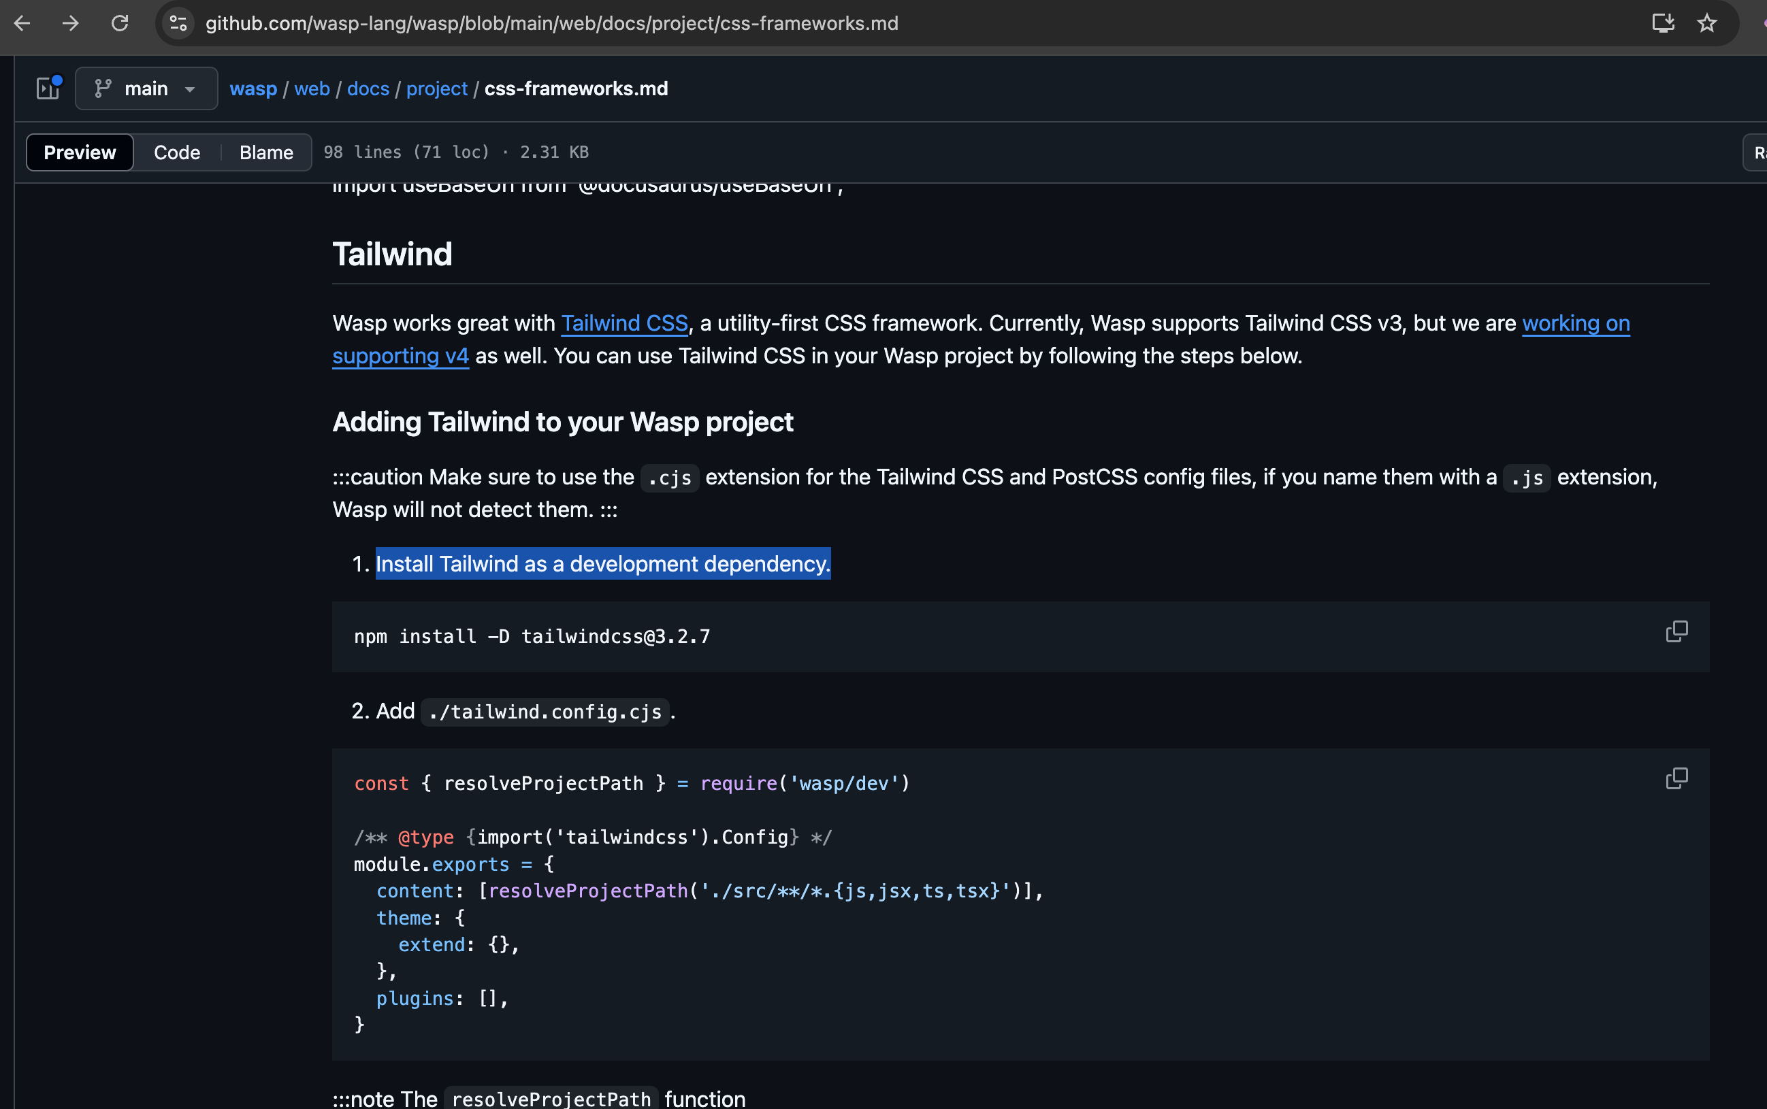Copy the npm install command
1767x1109 pixels.
tap(1676, 631)
